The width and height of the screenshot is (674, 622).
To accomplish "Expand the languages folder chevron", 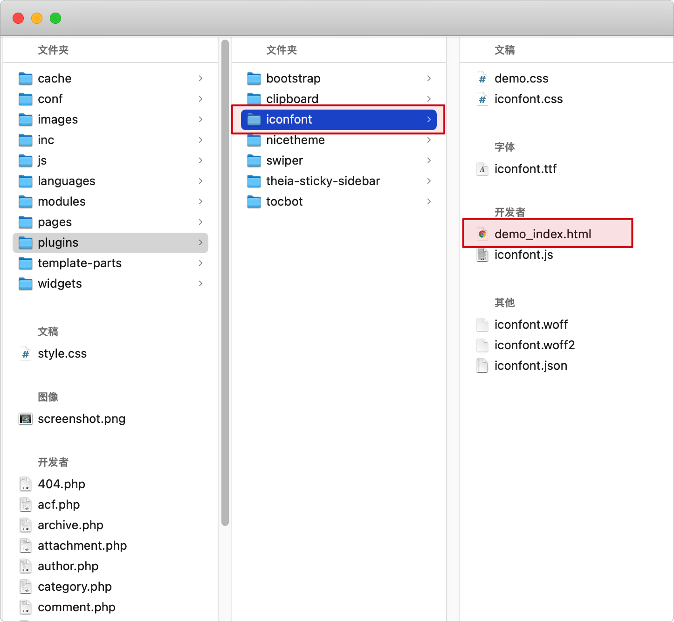I will (200, 181).
